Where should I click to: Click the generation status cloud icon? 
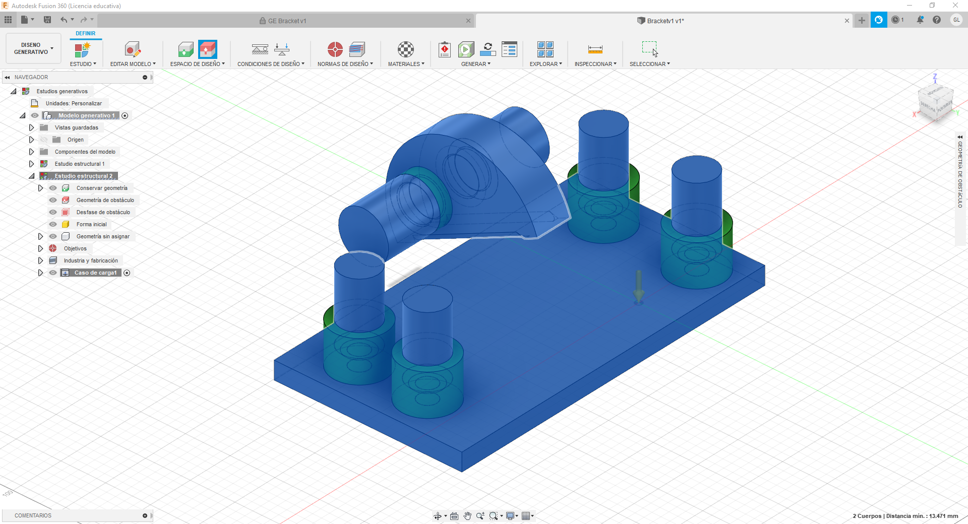click(x=488, y=49)
